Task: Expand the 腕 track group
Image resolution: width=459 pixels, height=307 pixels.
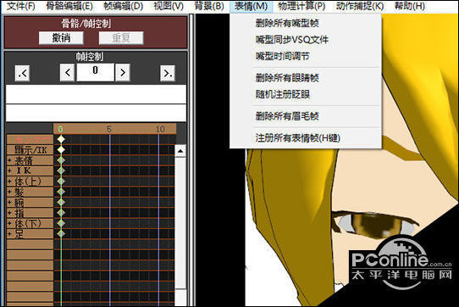Action: pyautogui.click(x=9, y=203)
